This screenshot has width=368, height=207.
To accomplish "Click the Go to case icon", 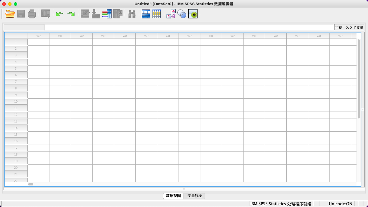I will 85,14.
